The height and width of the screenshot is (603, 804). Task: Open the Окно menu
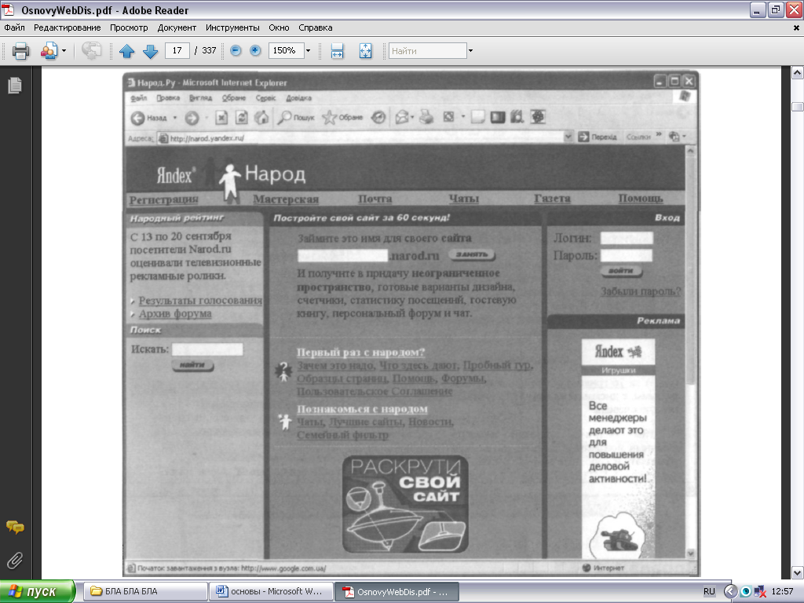coord(279,27)
